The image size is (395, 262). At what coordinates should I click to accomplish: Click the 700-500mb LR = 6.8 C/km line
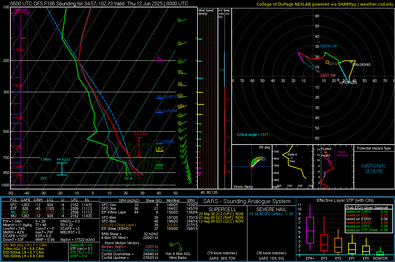click(x=23, y=256)
